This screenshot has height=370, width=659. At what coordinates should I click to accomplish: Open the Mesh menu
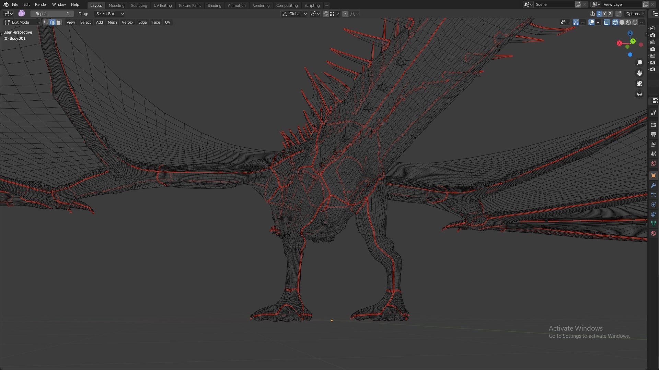112,22
